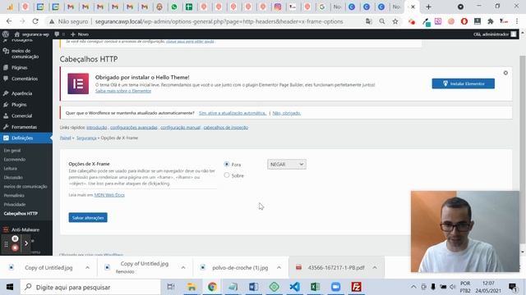
Task: Open the Novo menu in admin bar
Action: [x=80, y=34]
